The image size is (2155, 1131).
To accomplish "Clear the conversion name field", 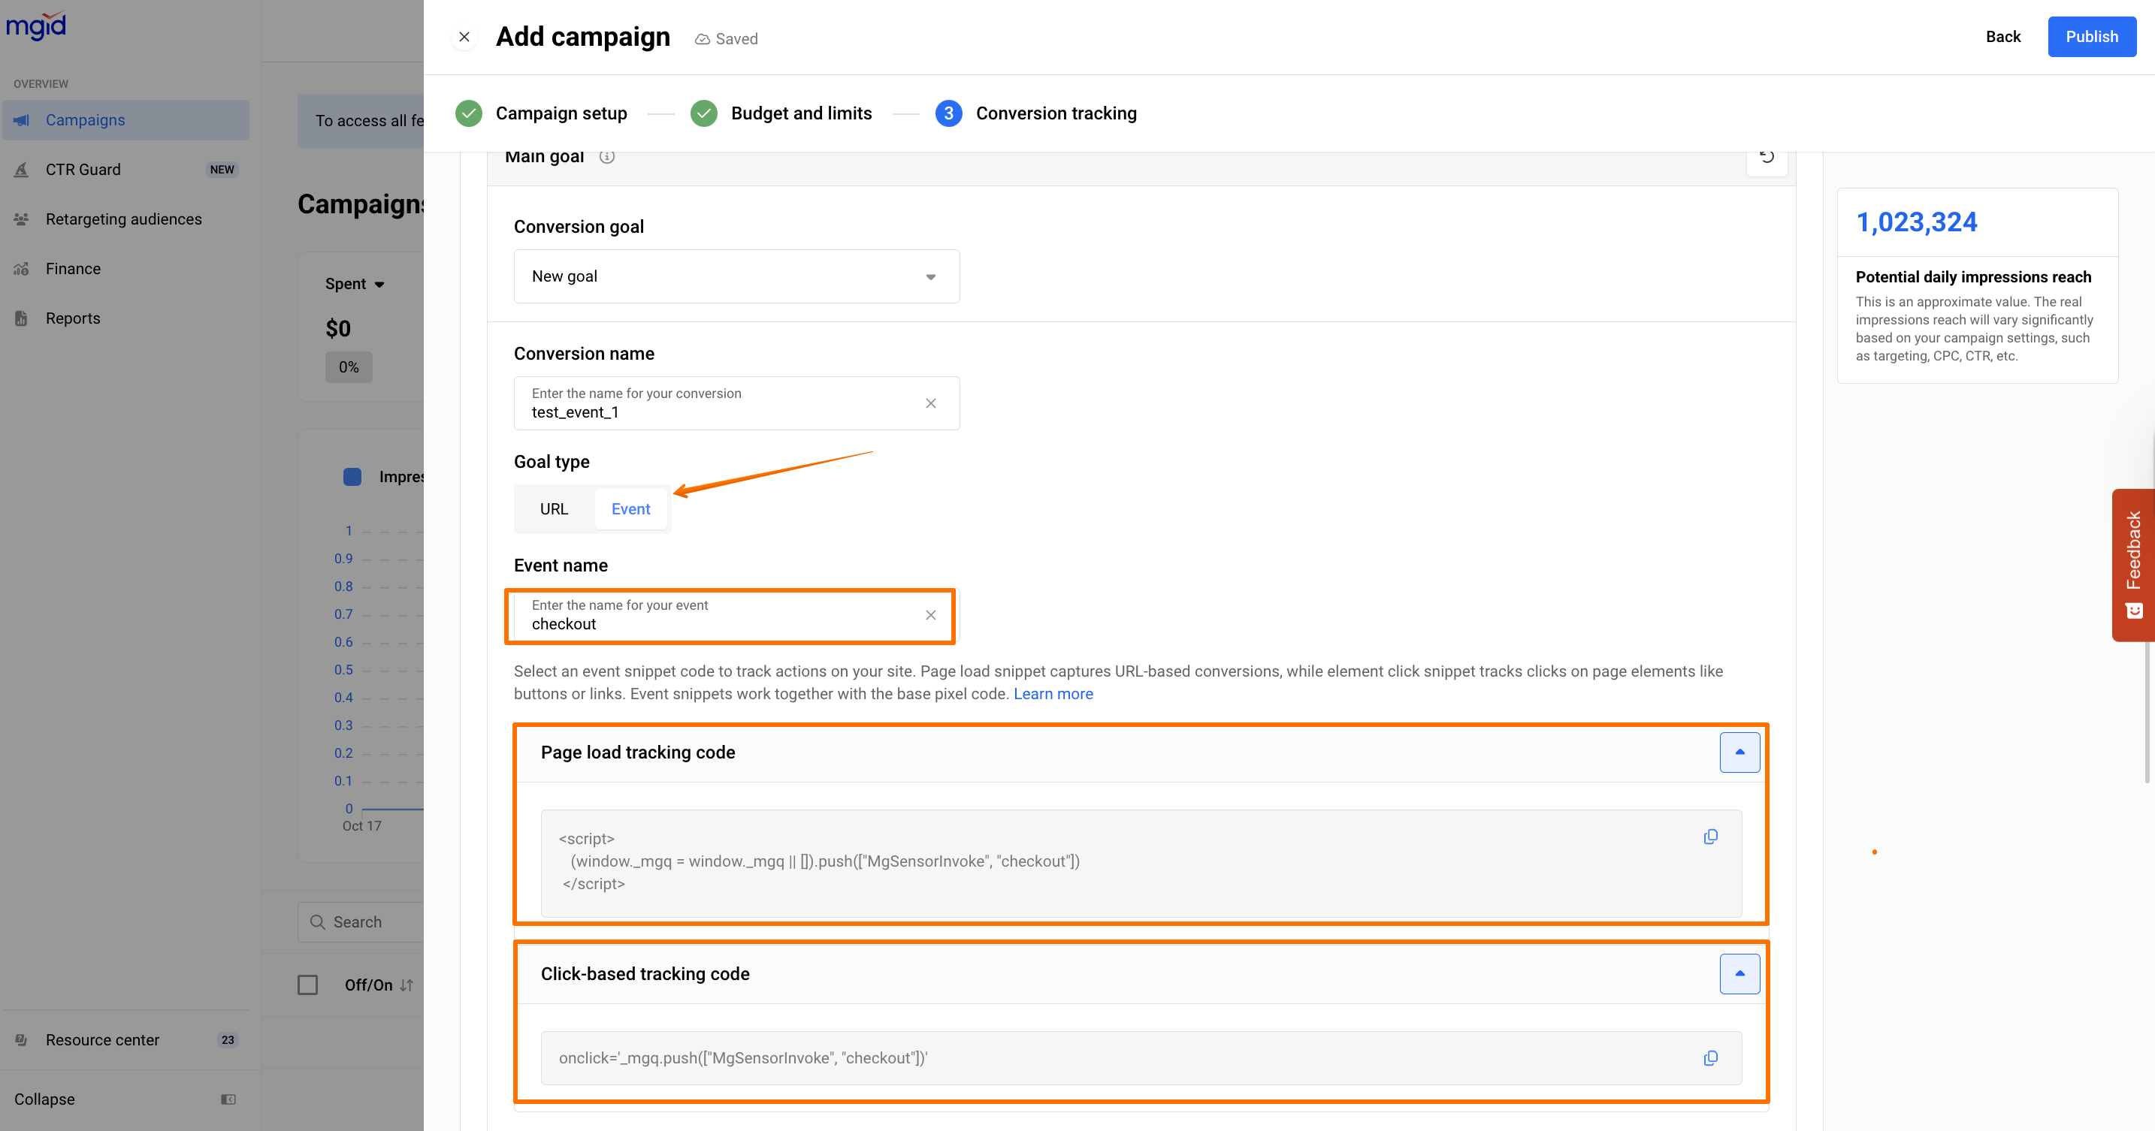I will 930,404.
